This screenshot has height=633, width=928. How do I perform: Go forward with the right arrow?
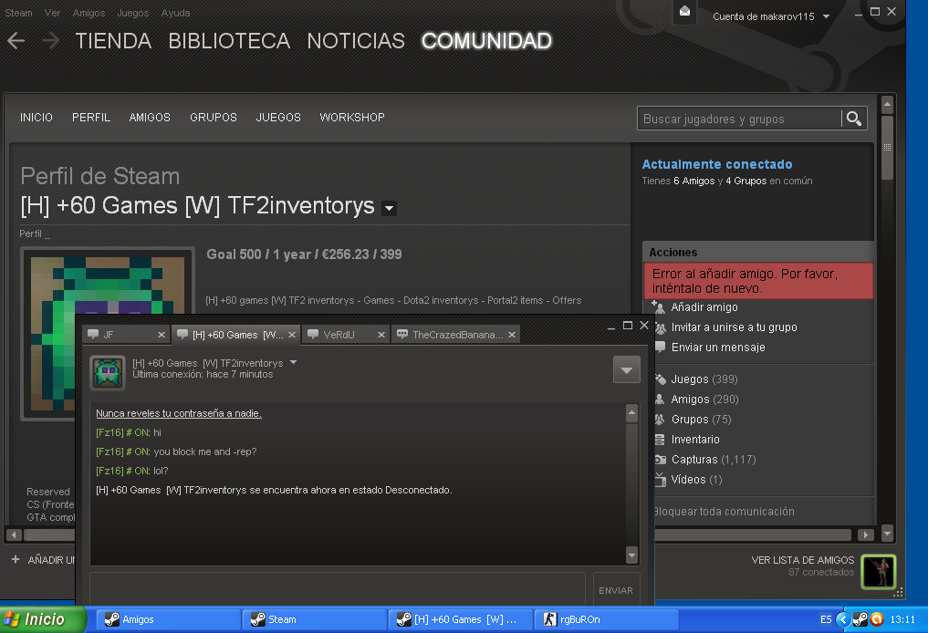click(x=51, y=41)
